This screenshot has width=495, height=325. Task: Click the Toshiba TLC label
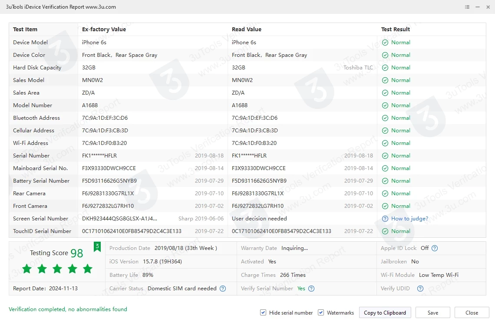click(358, 68)
